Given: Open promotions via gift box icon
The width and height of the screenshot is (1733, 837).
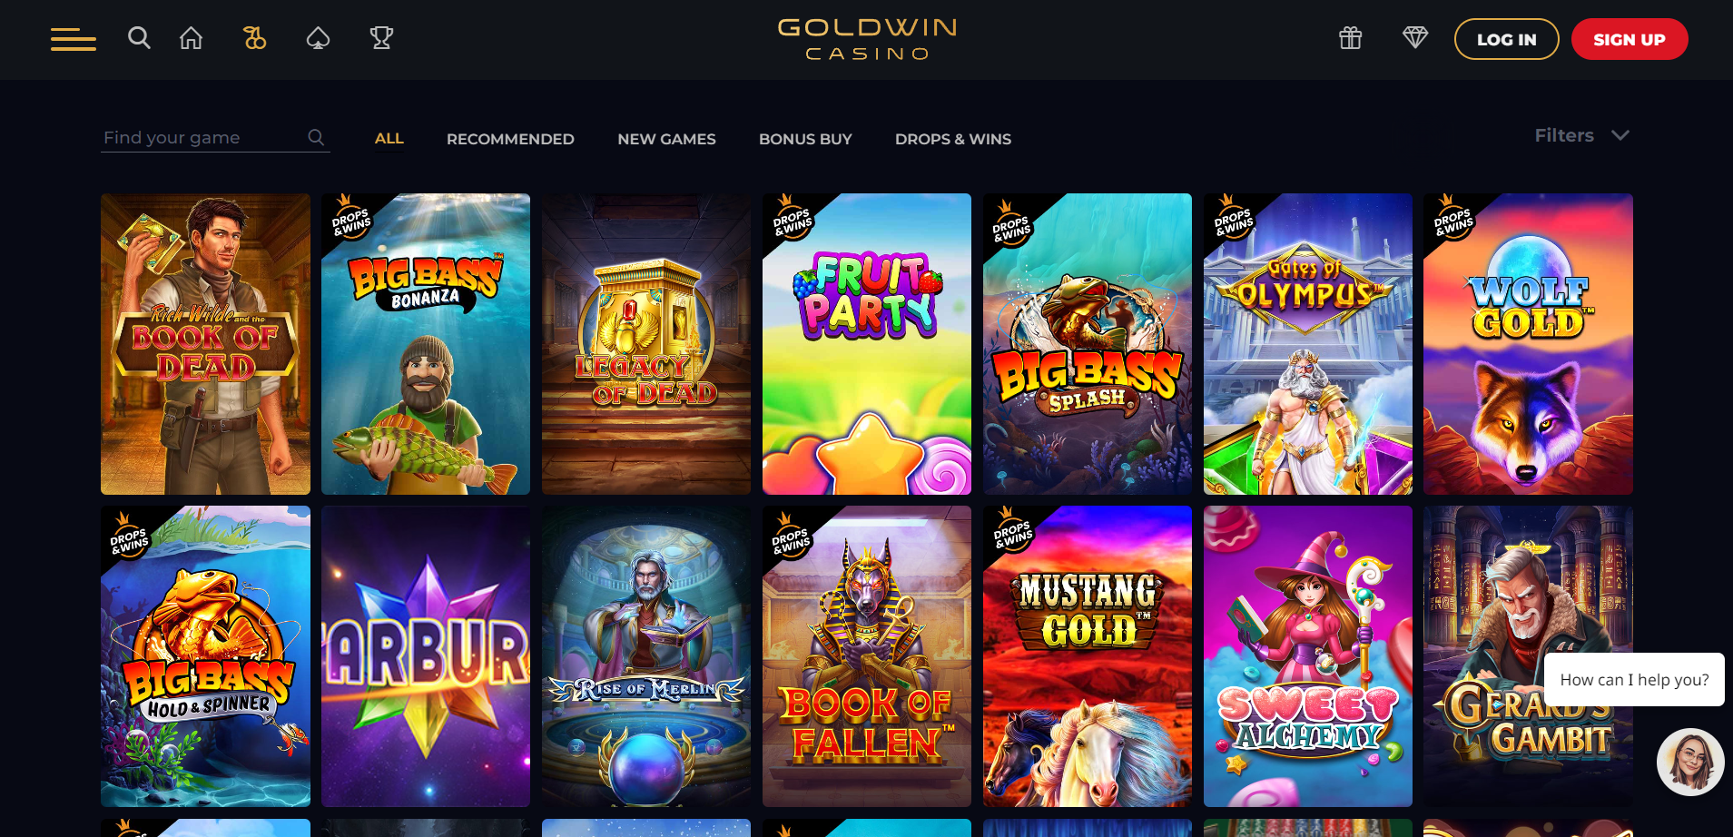Looking at the screenshot, I should point(1350,38).
